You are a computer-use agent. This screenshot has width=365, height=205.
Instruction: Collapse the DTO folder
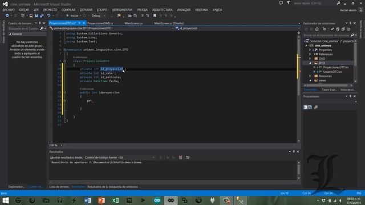tap(310, 63)
